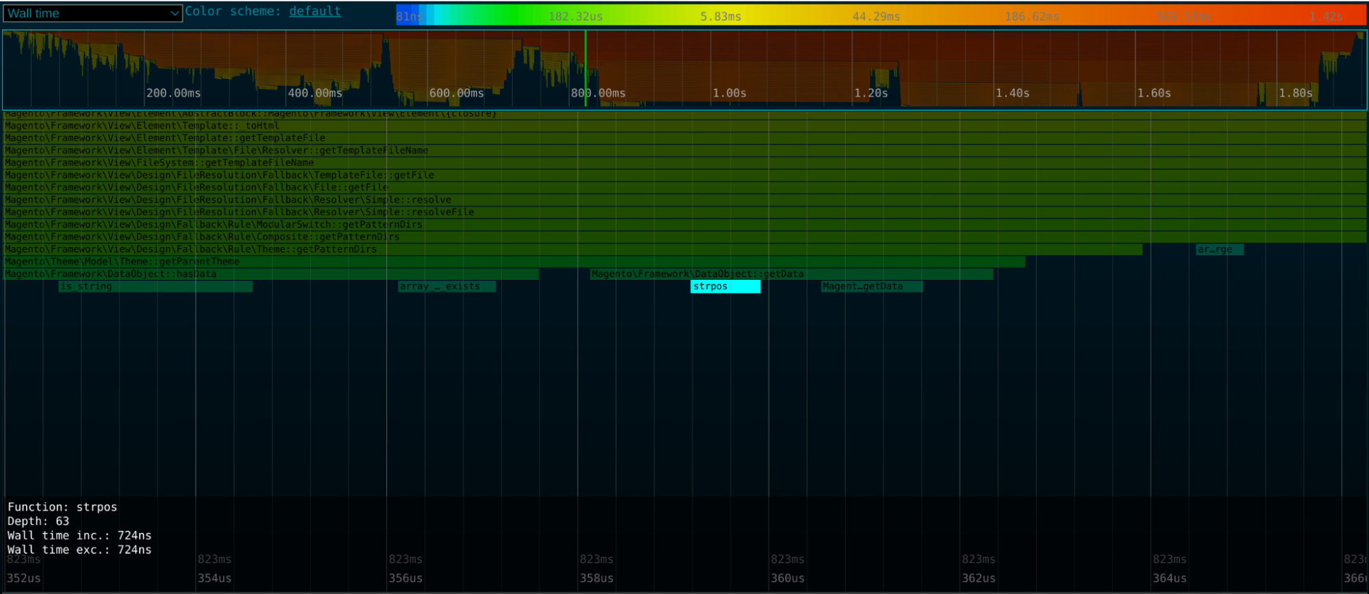Click the 358us tick on bottom time axis
Screen dimensions: 1369x594
coord(596,578)
